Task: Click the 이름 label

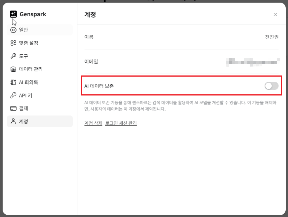Action: pos(89,37)
